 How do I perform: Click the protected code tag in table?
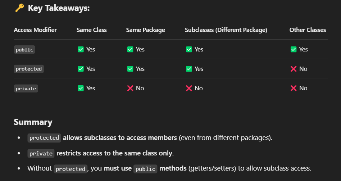(x=29, y=69)
